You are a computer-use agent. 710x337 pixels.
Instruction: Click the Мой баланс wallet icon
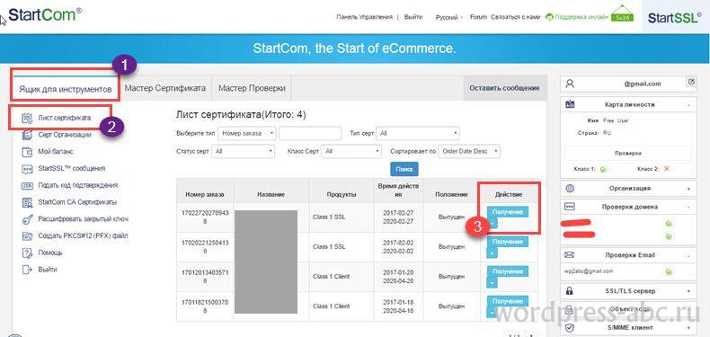click(27, 152)
